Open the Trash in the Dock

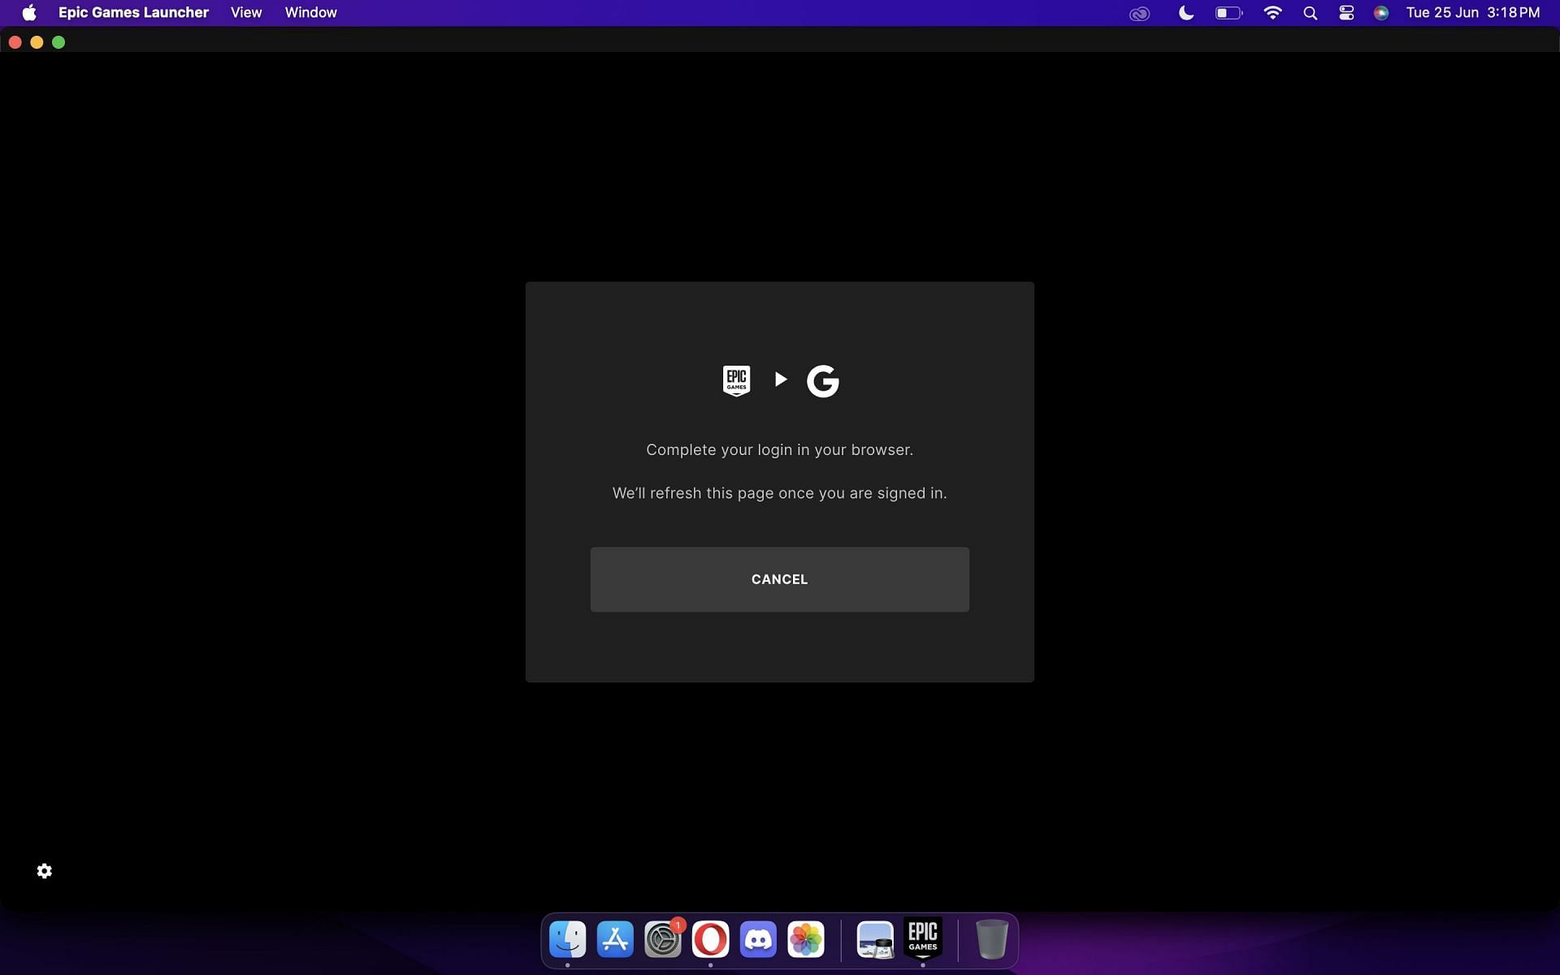point(991,939)
